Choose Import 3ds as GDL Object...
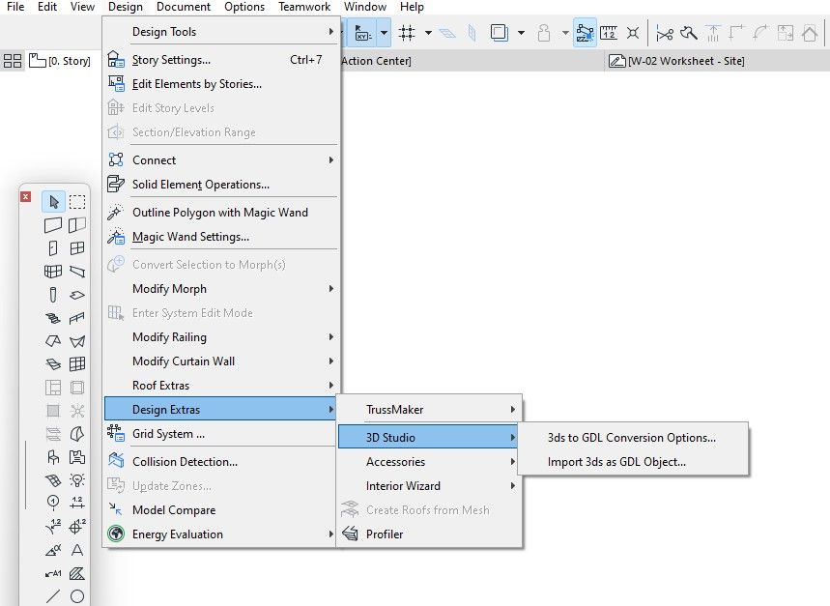 633,462
